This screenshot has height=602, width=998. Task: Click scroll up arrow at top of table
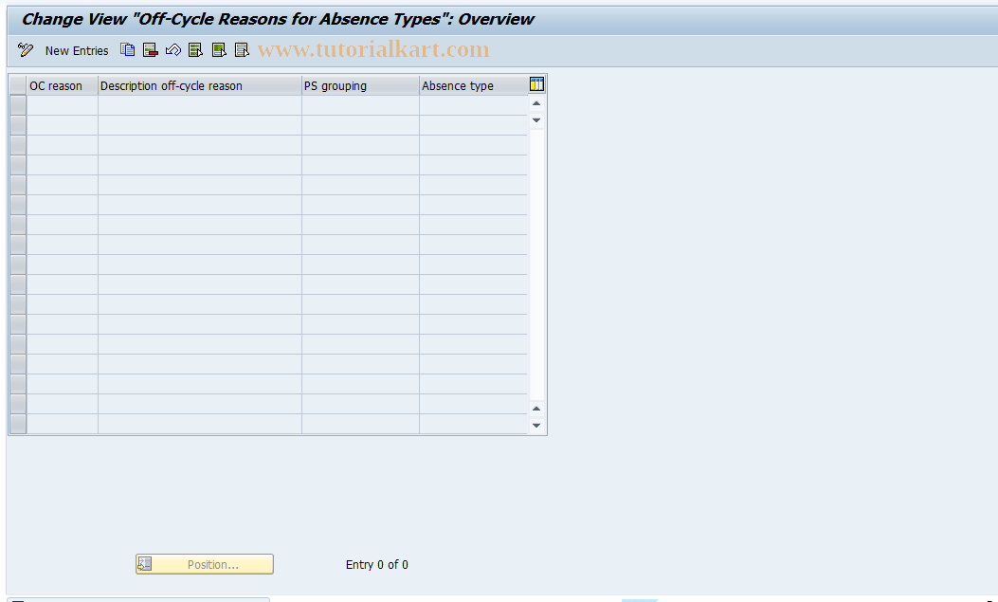536,103
